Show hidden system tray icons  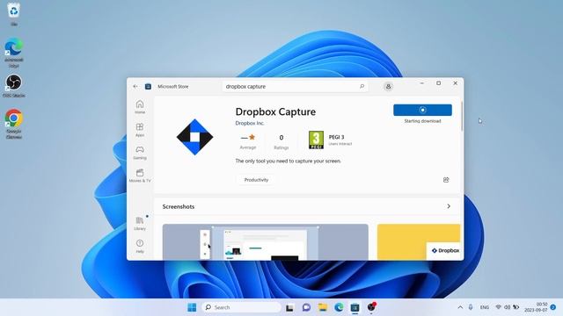(460, 307)
